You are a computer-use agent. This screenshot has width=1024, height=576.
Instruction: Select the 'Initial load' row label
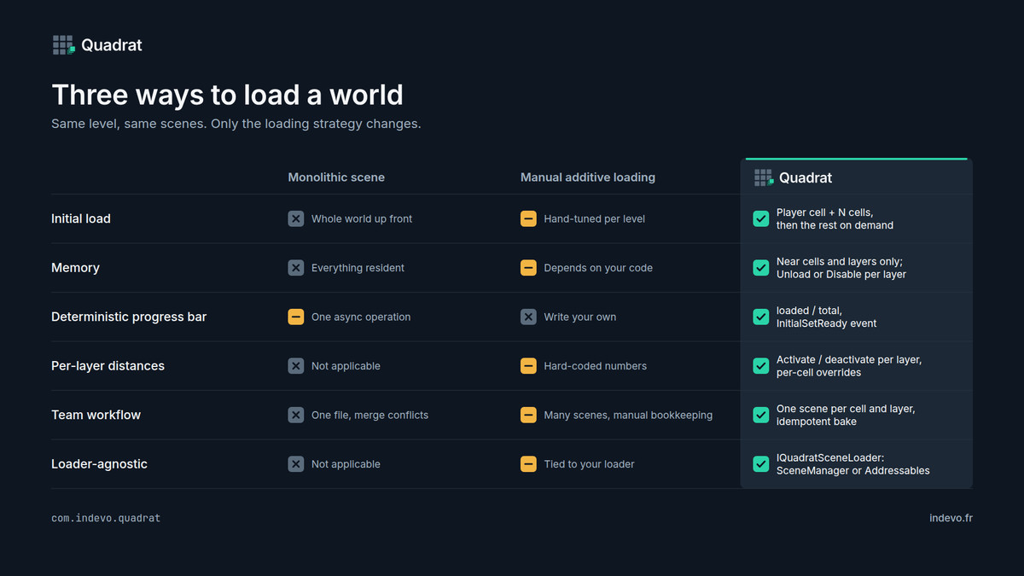pos(81,218)
